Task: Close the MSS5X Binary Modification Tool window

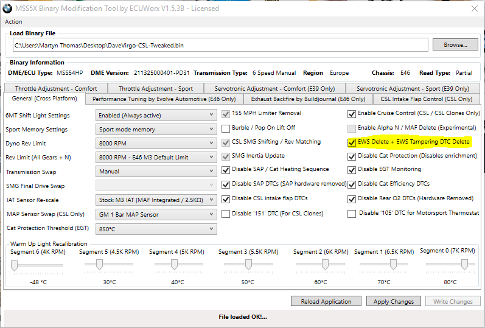Action: [475, 9]
